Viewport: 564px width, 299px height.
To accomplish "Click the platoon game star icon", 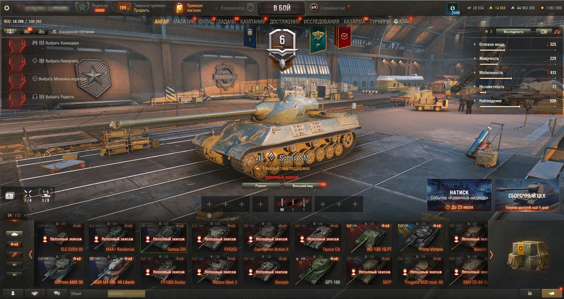I will 250,8.
